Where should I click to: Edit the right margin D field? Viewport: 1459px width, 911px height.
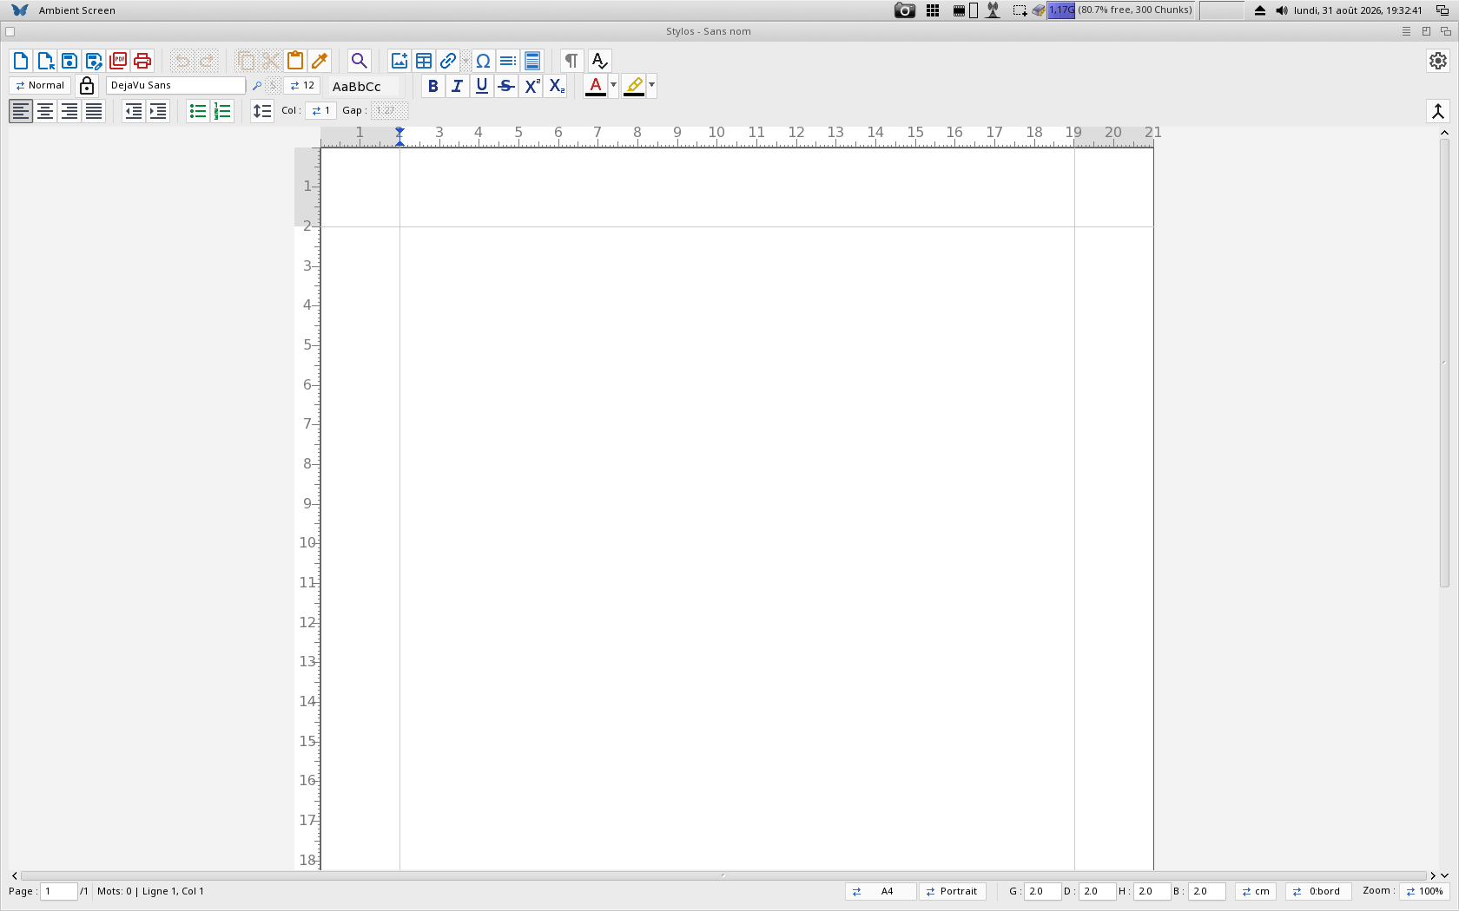coord(1097,891)
